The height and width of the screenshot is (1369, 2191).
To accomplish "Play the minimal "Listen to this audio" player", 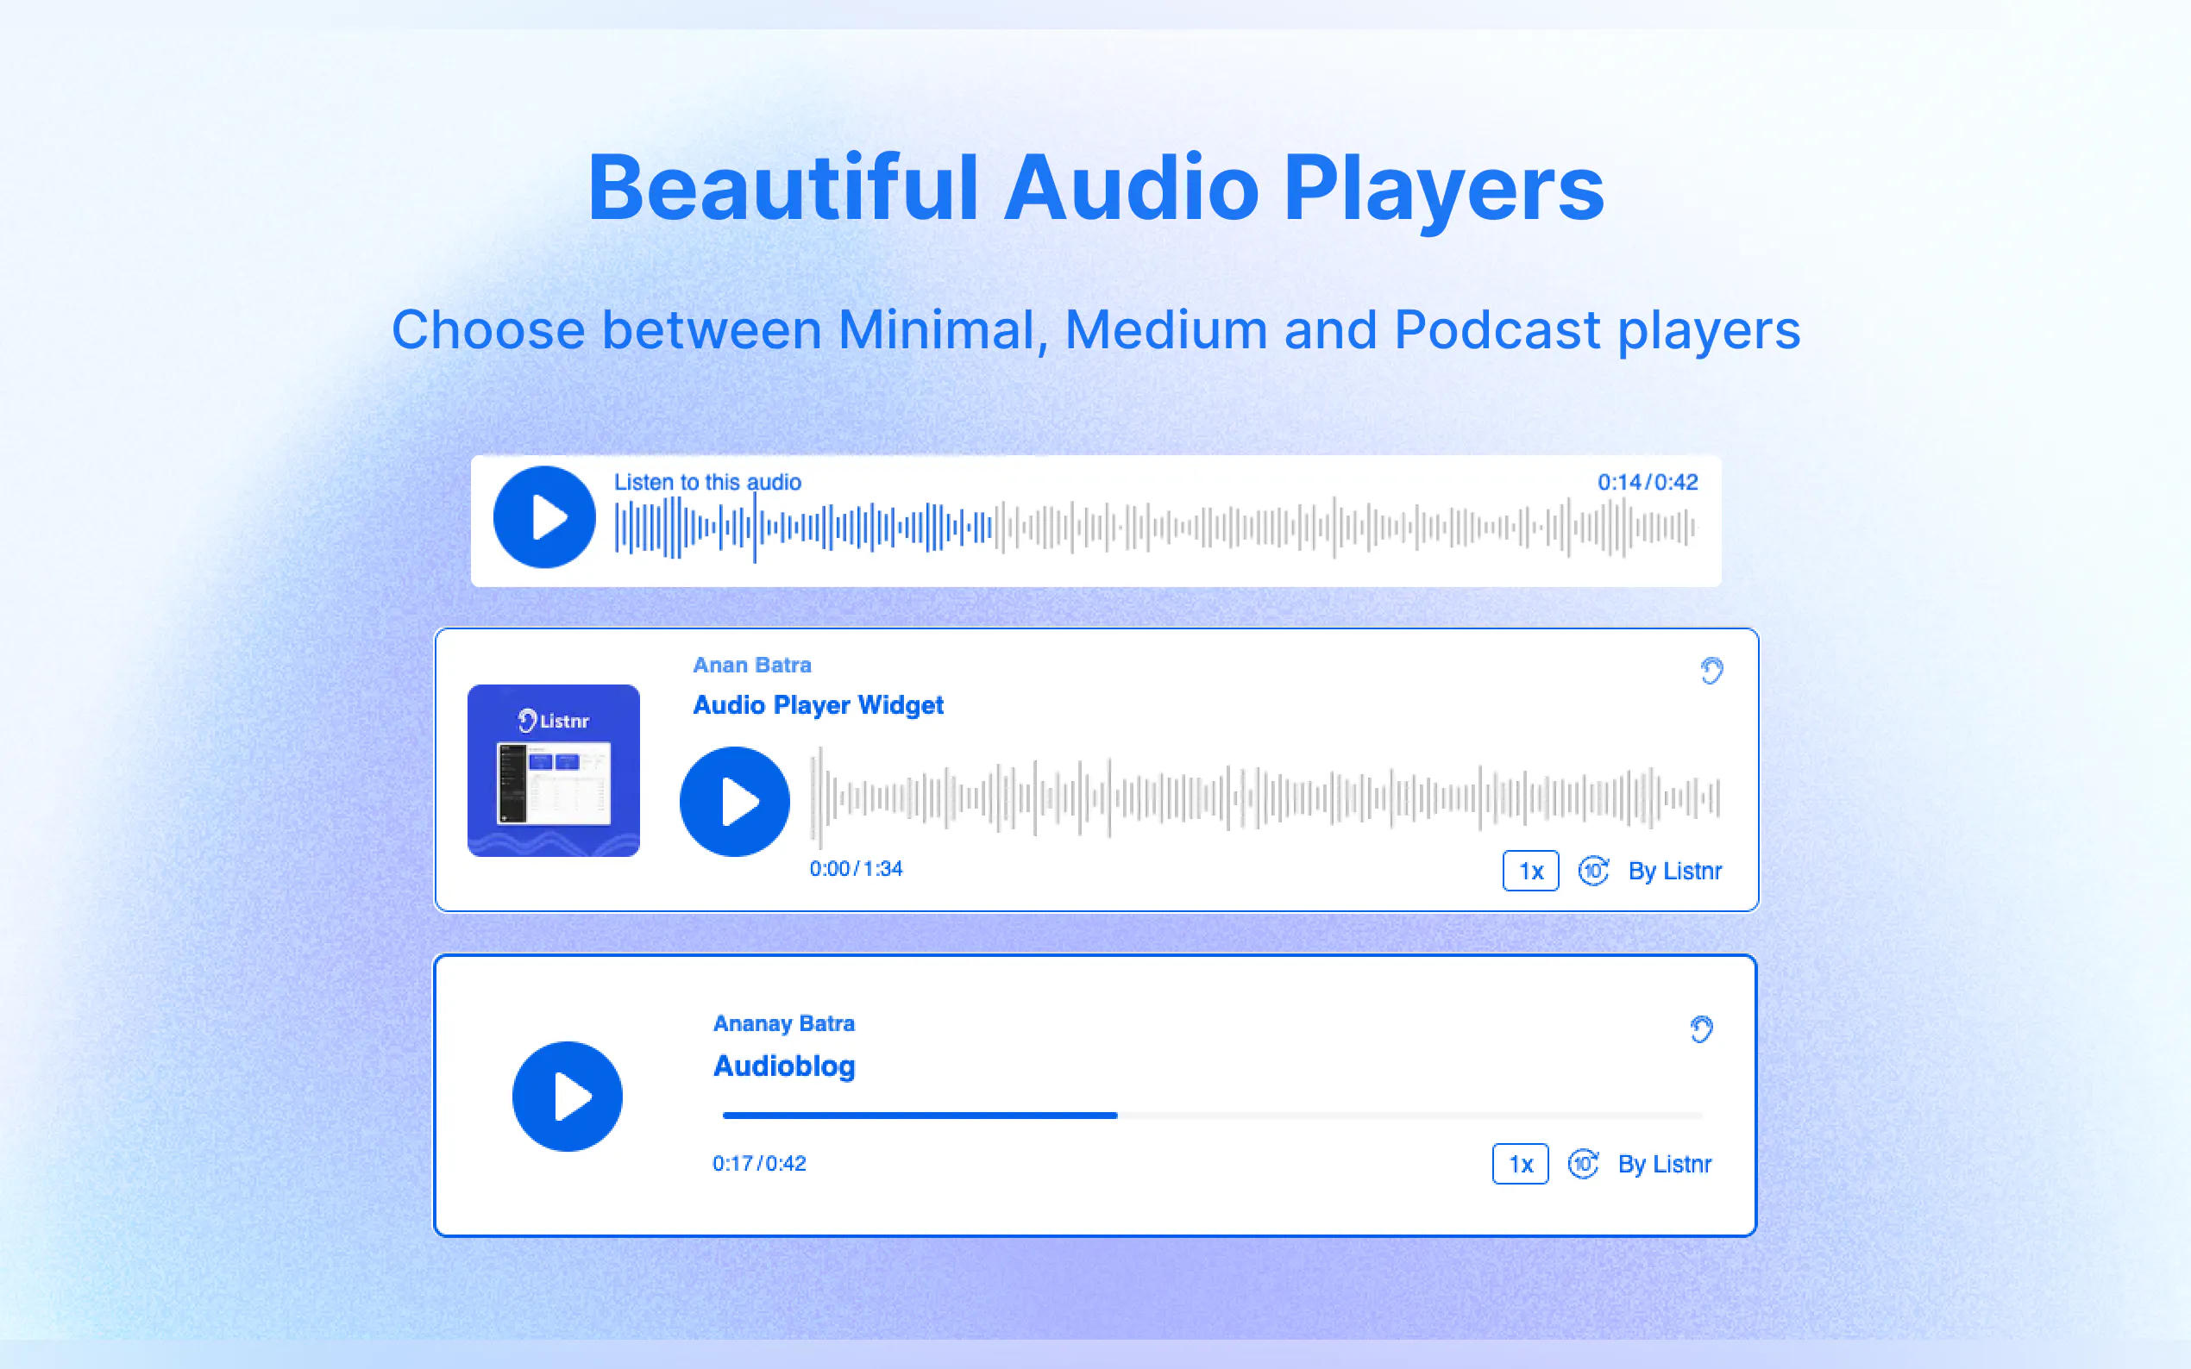I will coord(543,517).
